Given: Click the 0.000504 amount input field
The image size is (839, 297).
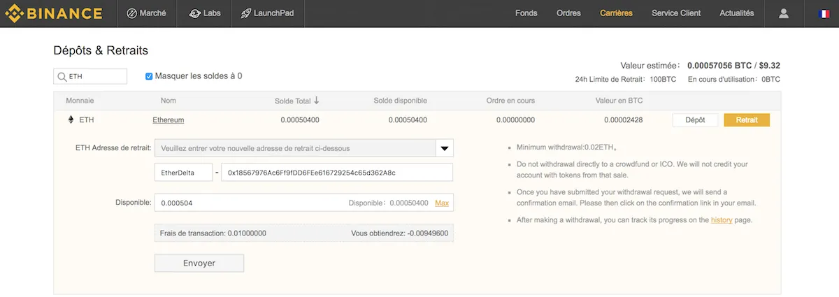Looking at the screenshot, I should pos(303,203).
